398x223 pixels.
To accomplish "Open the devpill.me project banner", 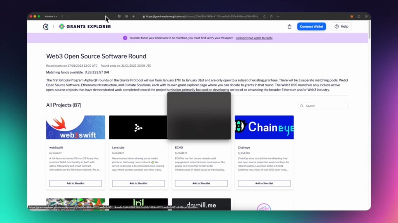I will point(201,204).
